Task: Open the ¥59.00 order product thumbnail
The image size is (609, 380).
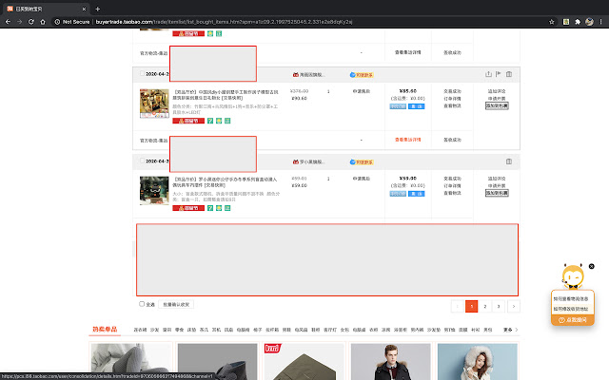Action: [154, 190]
